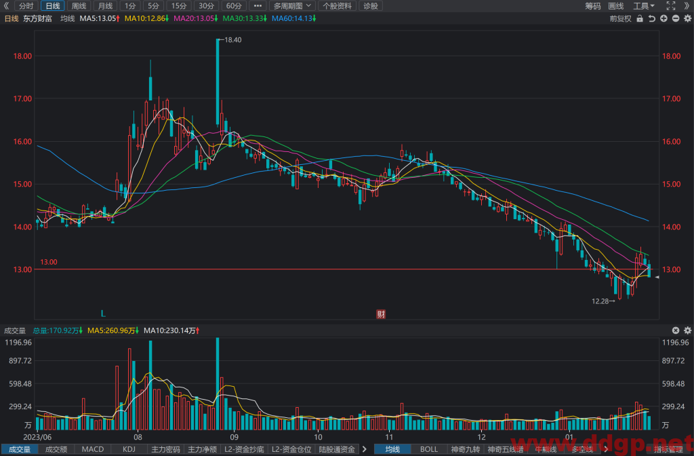Click the 18.40 high price label
694x456 pixels.
tap(233, 40)
